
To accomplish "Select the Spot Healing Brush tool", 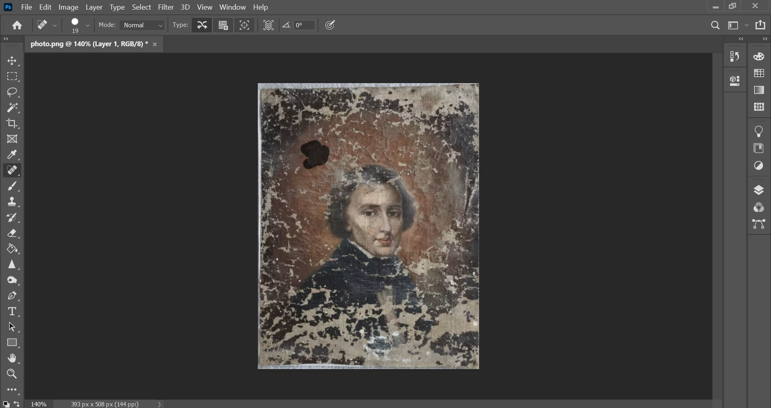I will pos(12,170).
